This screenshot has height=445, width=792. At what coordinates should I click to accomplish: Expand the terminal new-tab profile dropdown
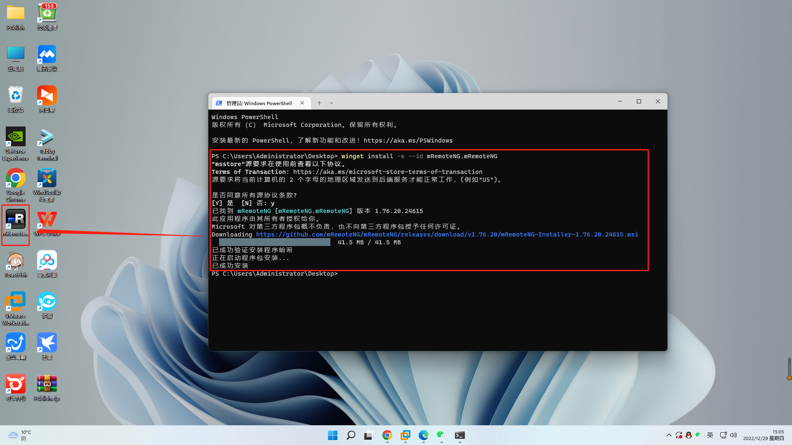point(332,103)
